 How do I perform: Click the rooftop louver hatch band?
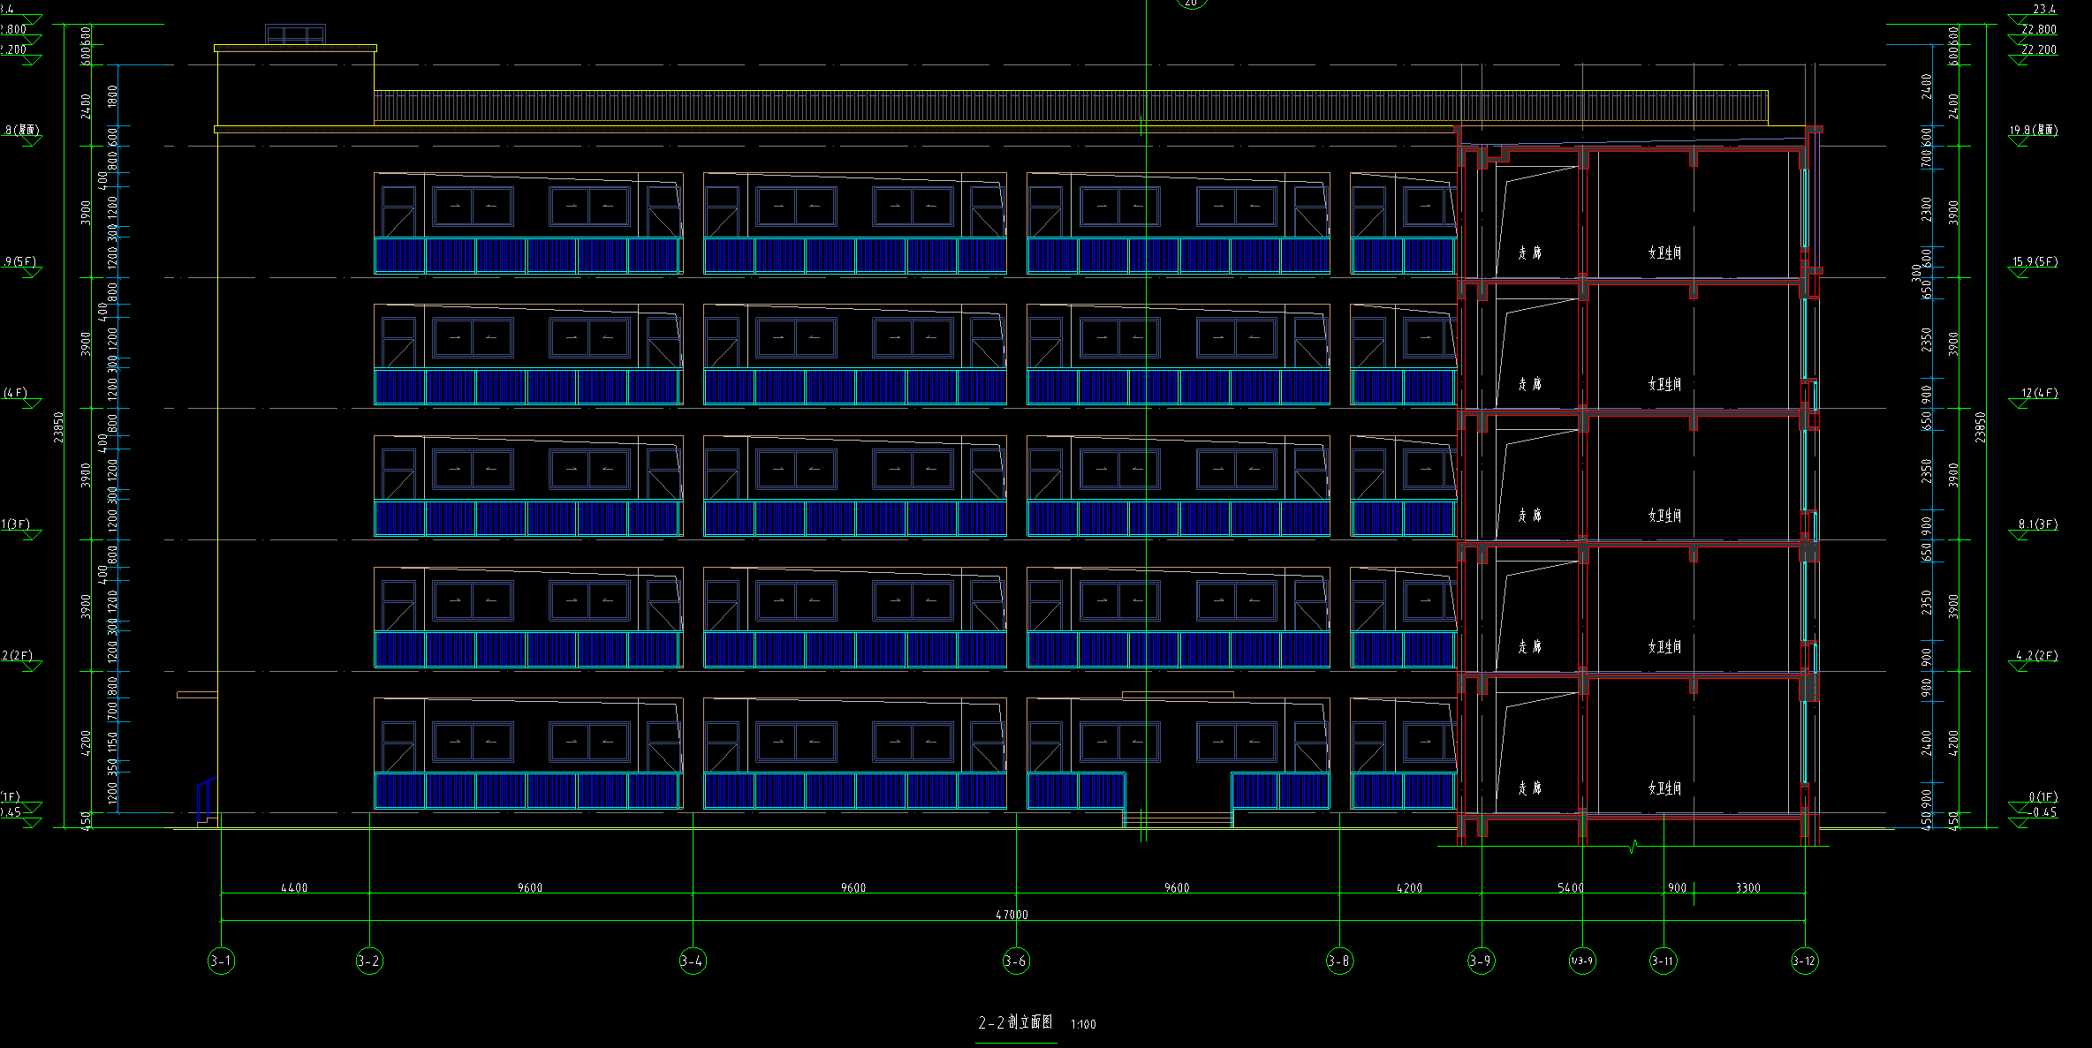coord(1071,107)
